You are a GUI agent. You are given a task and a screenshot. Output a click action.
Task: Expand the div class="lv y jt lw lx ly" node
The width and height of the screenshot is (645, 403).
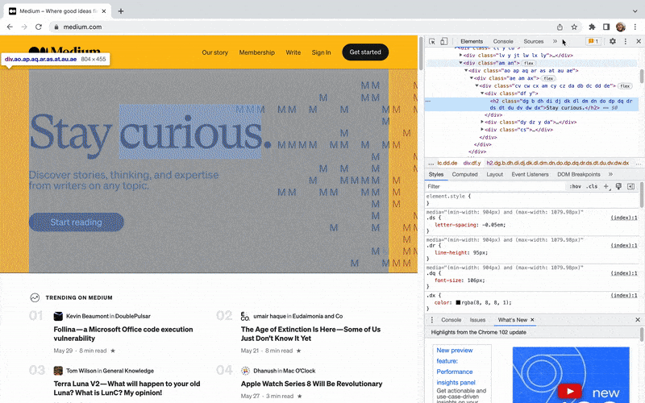click(460, 55)
